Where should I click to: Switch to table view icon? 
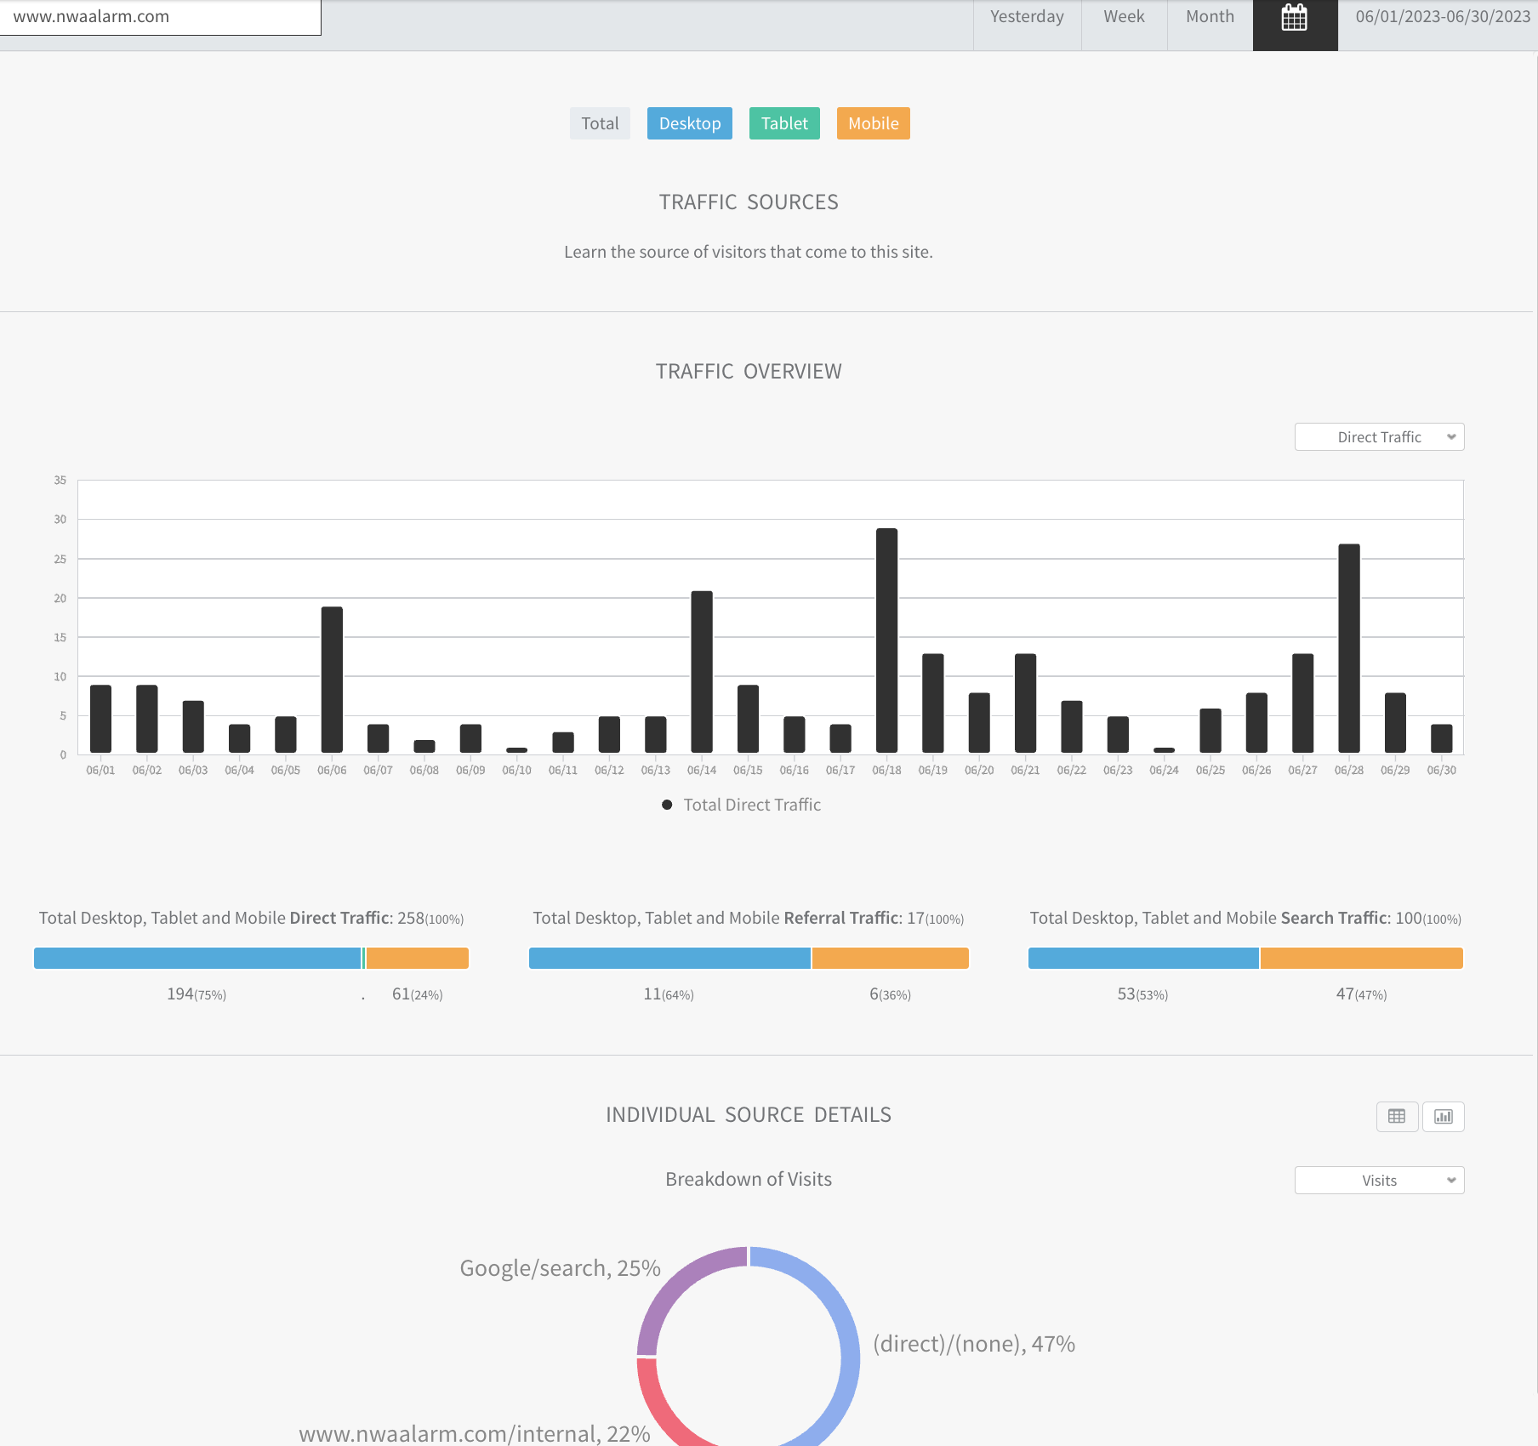(x=1397, y=1116)
